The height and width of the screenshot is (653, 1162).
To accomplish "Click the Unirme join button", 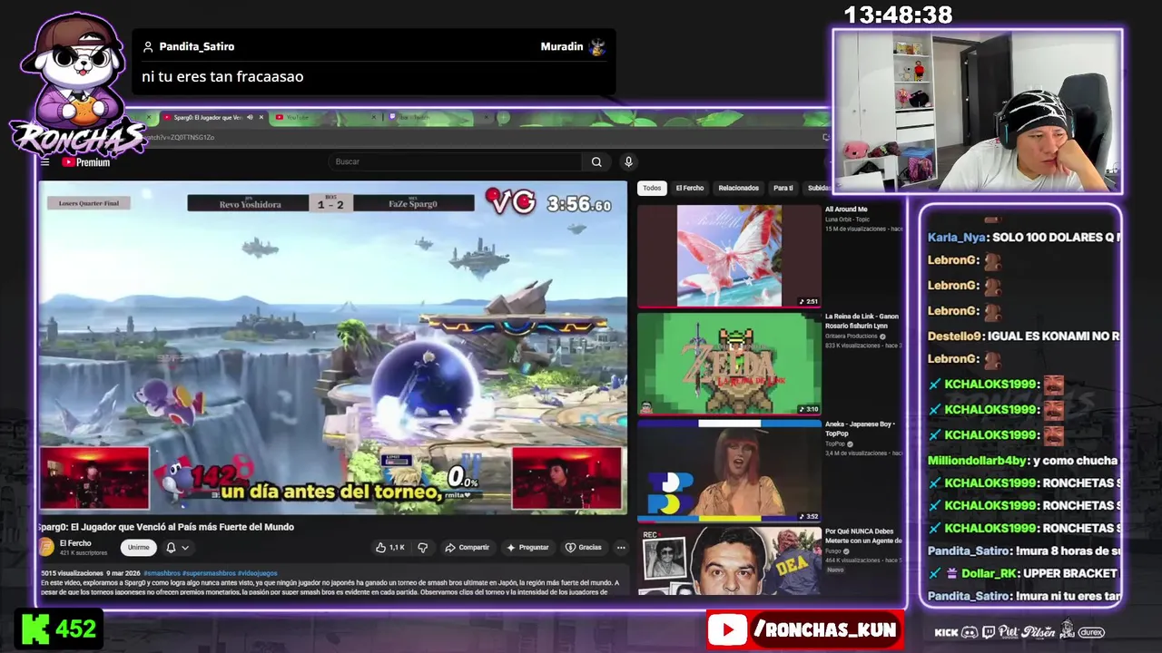I will (138, 548).
